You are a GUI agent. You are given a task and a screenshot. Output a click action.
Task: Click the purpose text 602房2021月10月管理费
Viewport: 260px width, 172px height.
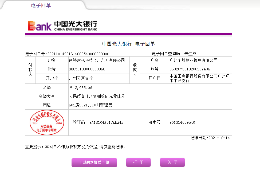pos(90,105)
